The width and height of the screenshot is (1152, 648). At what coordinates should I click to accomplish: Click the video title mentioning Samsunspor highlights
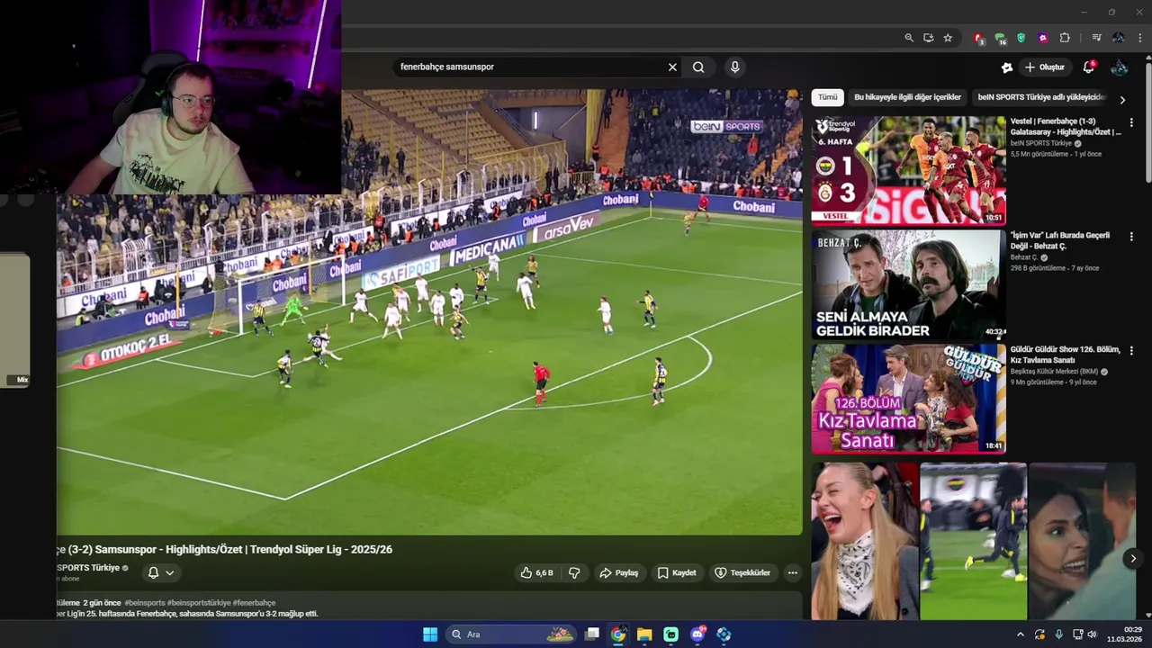pos(224,549)
